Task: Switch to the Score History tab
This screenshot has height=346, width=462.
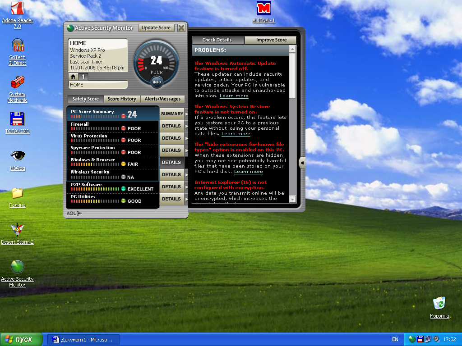Action: [x=122, y=99]
